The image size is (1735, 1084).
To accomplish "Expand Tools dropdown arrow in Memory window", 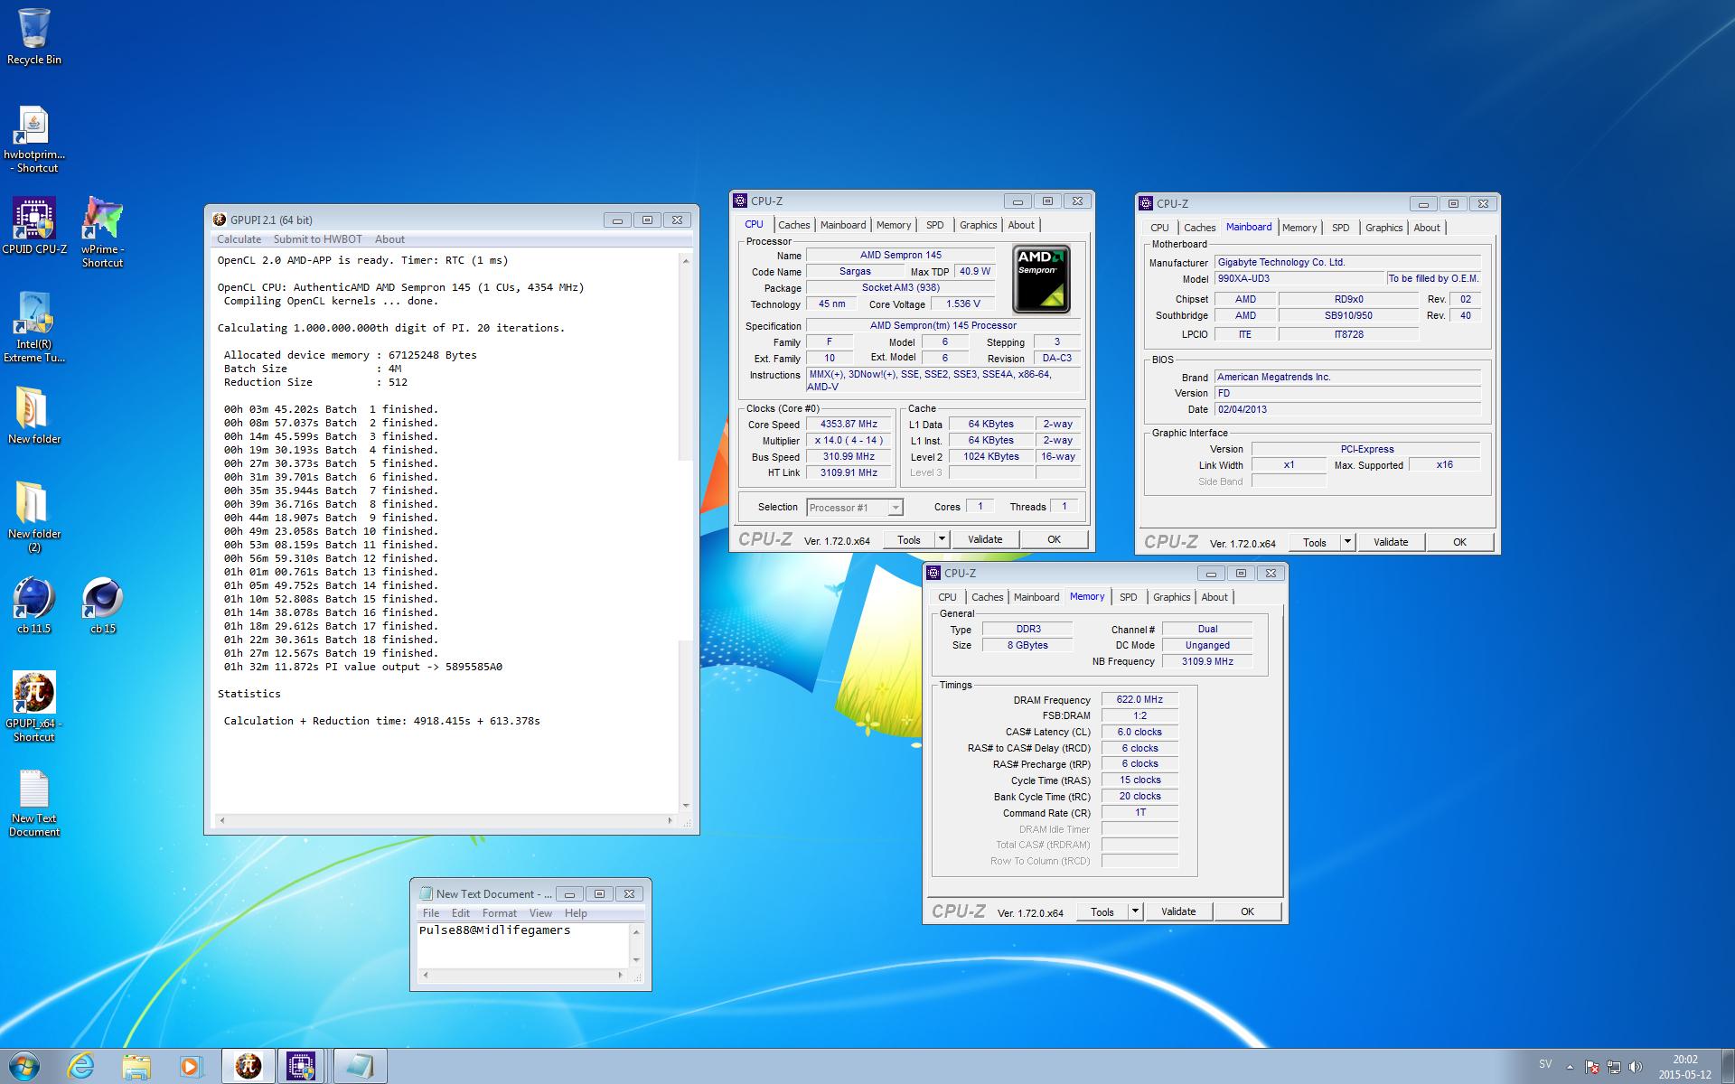I will [x=1134, y=911].
